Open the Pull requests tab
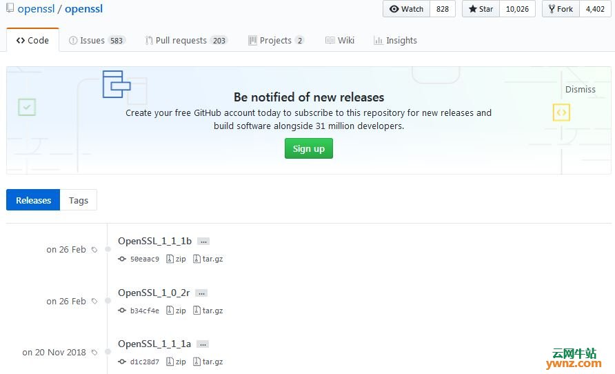 186,41
